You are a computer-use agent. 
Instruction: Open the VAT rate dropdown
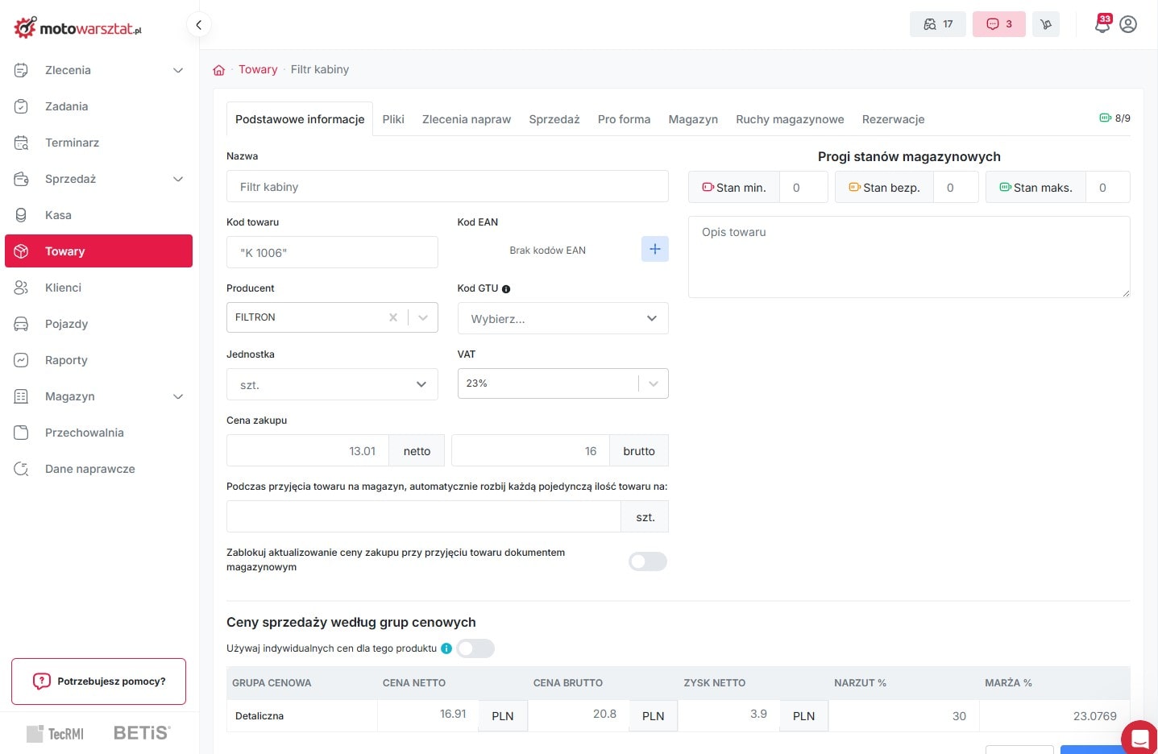coord(562,383)
